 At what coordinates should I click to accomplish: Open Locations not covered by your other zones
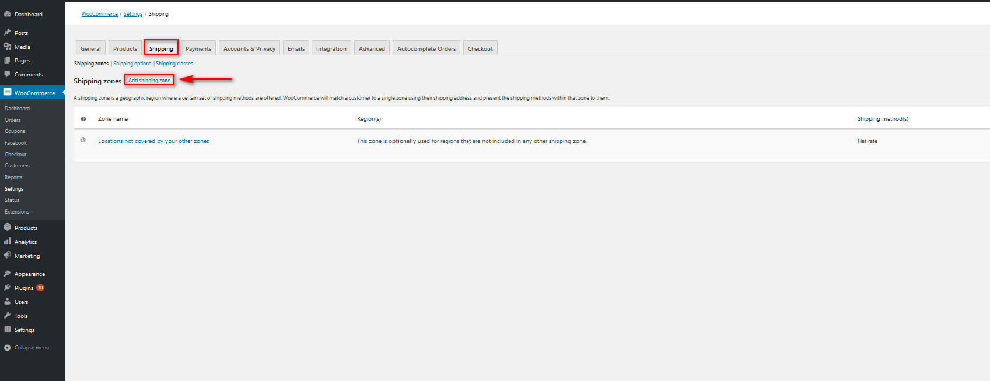[153, 141]
